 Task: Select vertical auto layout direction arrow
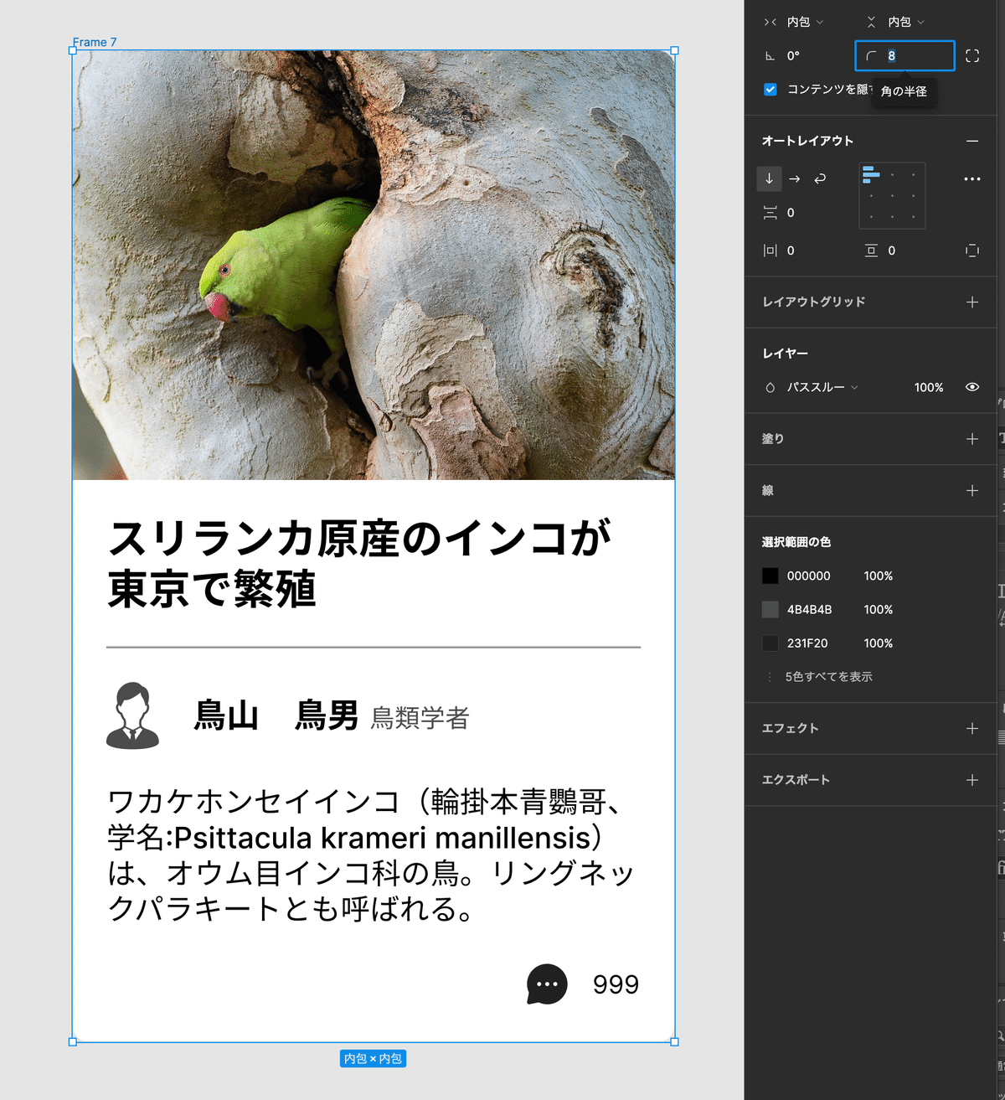tap(769, 178)
